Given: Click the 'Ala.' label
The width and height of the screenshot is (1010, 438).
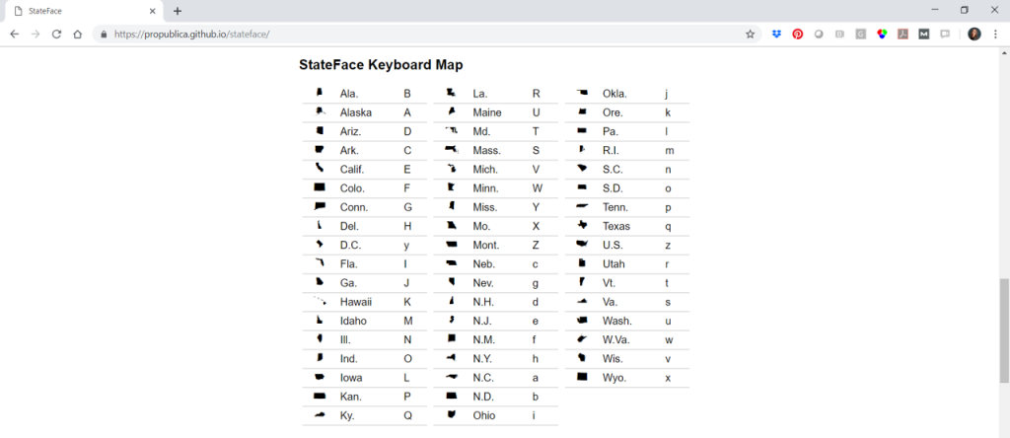Looking at the screenshot, I should coord(349,94).
